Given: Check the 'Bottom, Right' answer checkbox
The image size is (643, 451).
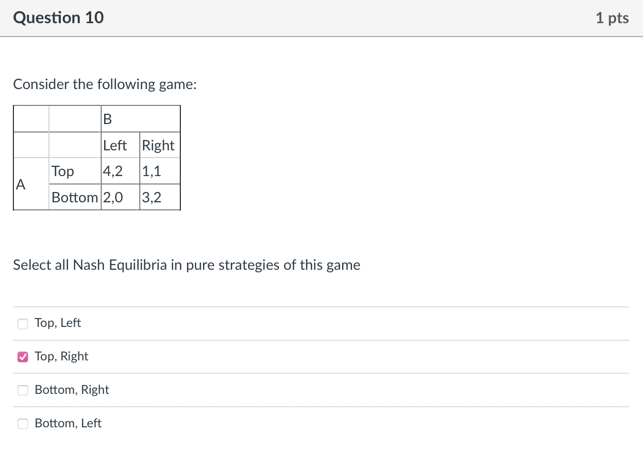Looking at the screenshot, I should pos(23,390).
